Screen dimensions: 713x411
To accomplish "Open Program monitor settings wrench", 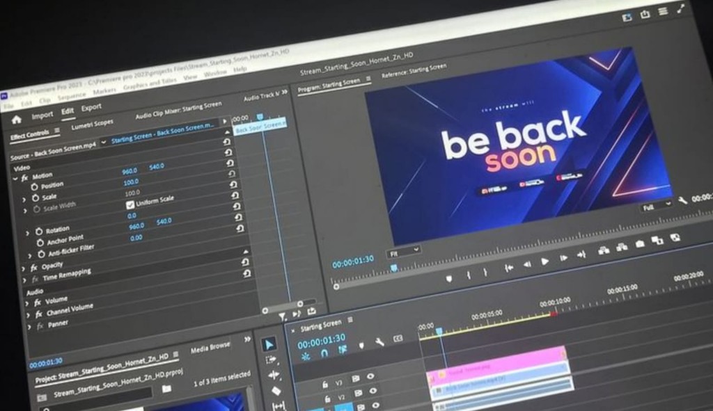I will pyautogui.click(x=682, y=200).
